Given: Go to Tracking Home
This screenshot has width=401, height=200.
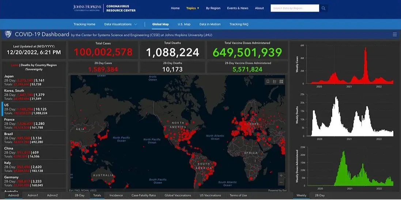Looking at the screenshot, I should 84,24.
